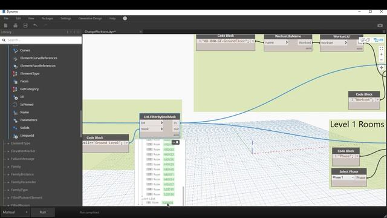387x218 pixels.
Task: Click the UniqueId node icon
Action: [x=15, y=136]
